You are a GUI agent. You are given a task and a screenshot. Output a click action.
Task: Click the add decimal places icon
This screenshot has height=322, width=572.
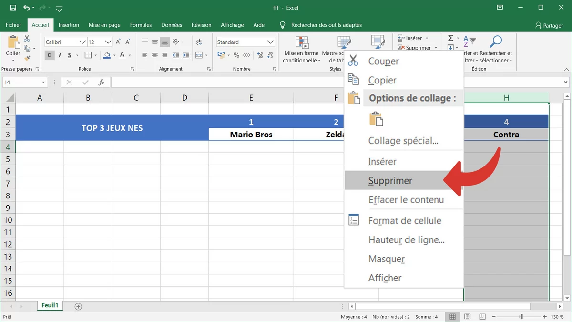(259, 55)
